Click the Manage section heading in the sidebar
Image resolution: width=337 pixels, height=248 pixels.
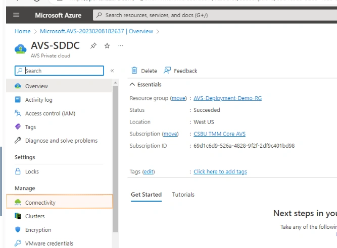pyautogui.click(x=25, y=188)
